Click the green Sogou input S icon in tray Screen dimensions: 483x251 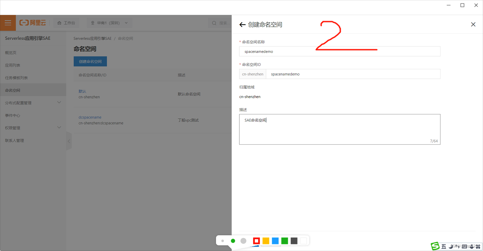pos(435,246)
